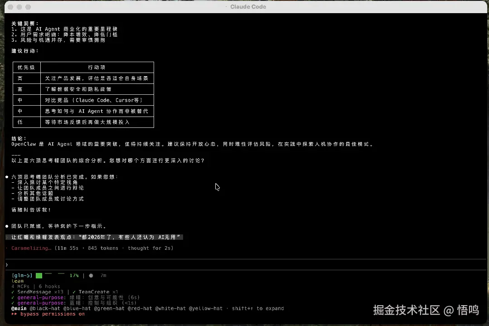Select the @black-hat agent
The width and height of the screenshot is (489, 326).
(x=45, y=308)
